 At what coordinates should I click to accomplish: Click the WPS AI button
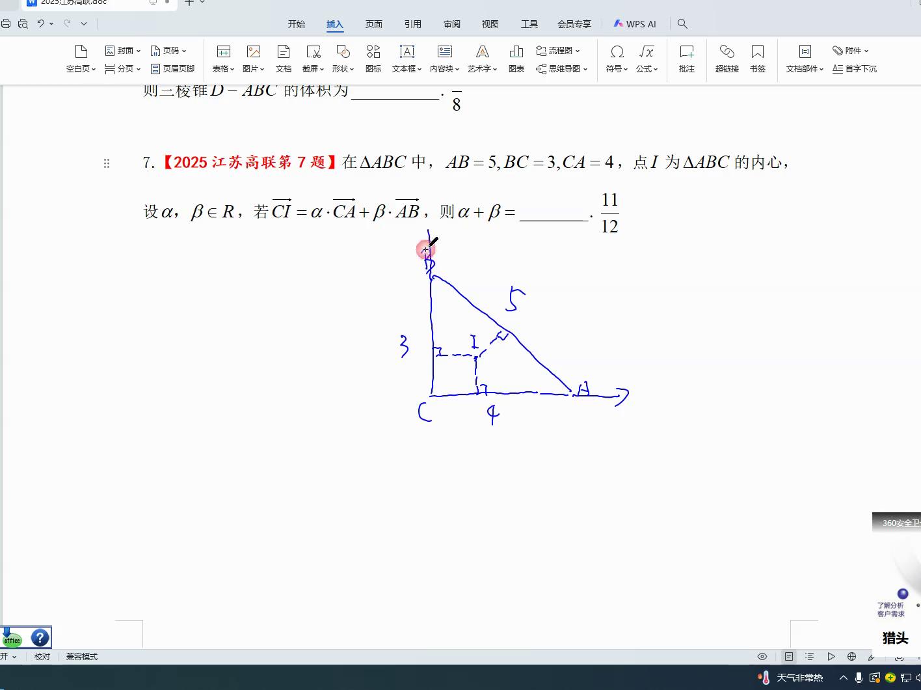point(635,24)
